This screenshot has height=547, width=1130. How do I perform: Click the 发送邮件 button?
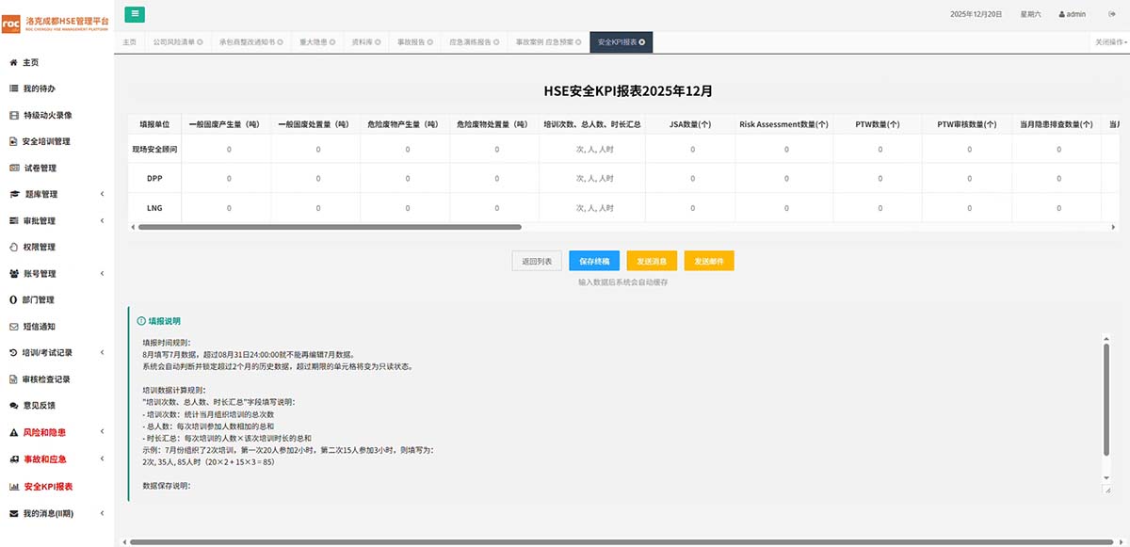pyautogui.click(x=709, y=261)
